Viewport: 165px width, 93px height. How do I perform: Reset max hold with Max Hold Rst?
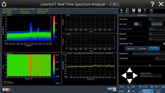tap(157, 24)
